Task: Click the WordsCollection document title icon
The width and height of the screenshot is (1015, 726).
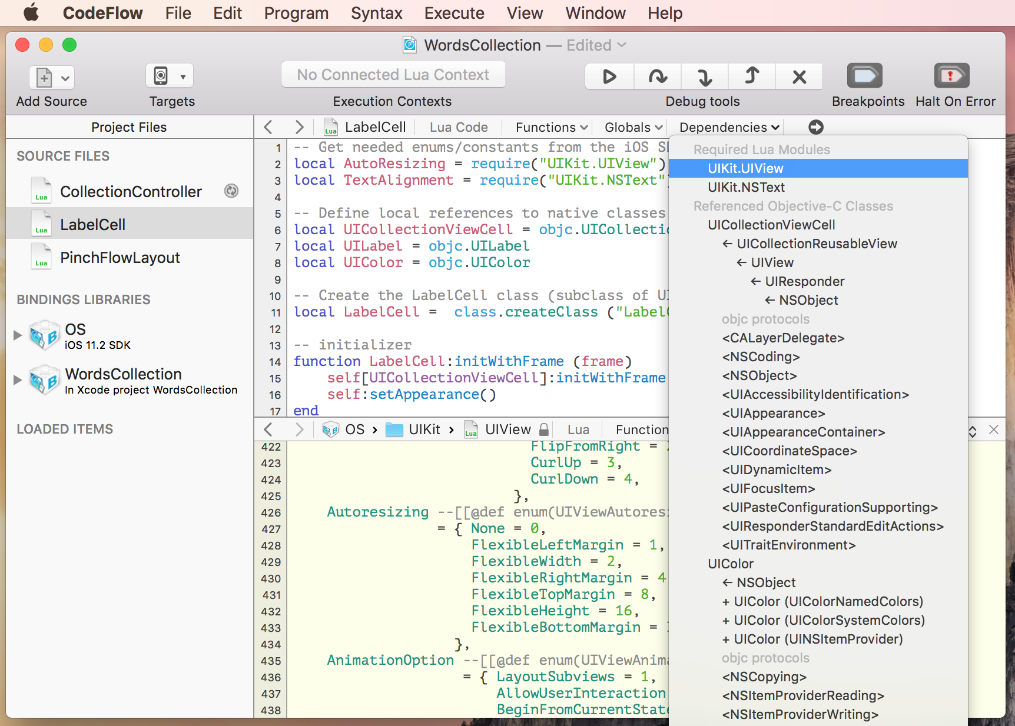Action: point(410,45)
